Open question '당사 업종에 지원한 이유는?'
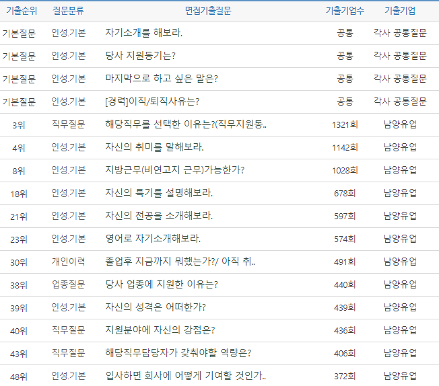 pos(162,284)
